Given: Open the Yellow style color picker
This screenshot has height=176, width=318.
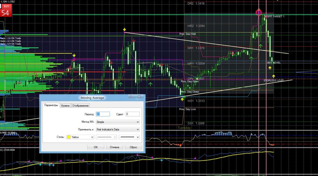Looking at the screenshot, I should [80, 137].
